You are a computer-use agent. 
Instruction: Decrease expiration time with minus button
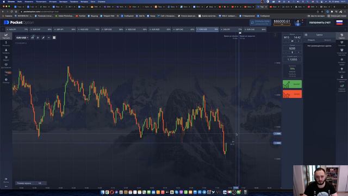[286, 41]
